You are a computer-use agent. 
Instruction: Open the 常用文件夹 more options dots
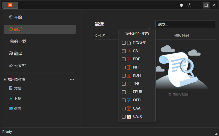72,80
